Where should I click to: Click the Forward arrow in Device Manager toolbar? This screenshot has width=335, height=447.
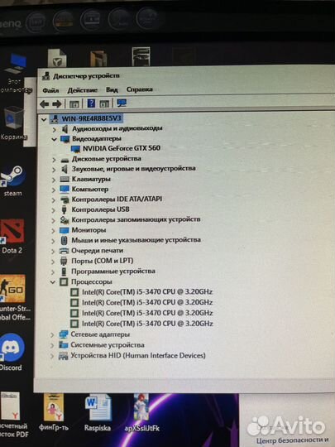[57, 104]
